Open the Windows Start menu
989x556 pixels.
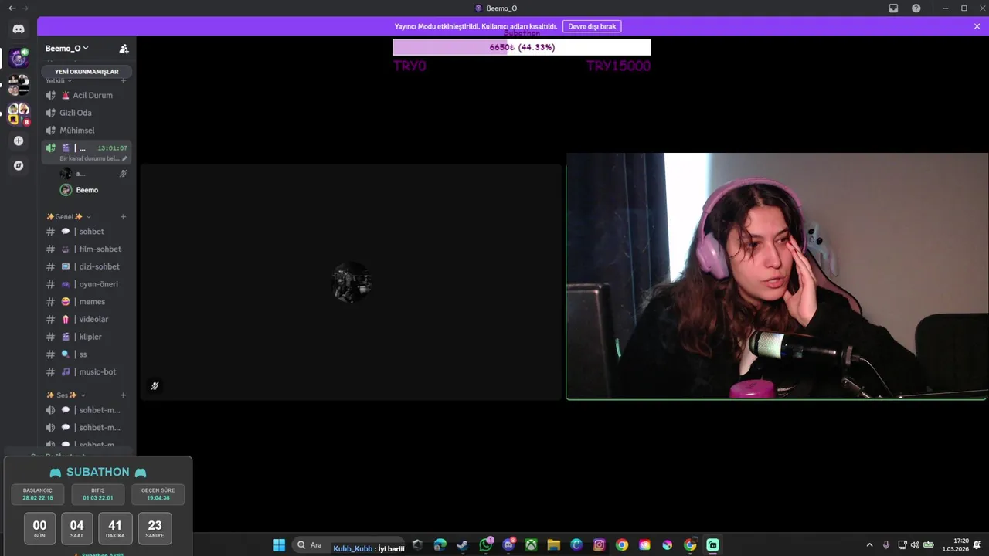pos(279,545)
